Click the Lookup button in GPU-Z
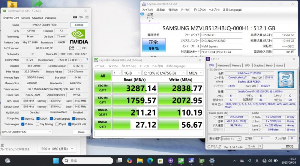300x166 pixels. coord(79,25)
